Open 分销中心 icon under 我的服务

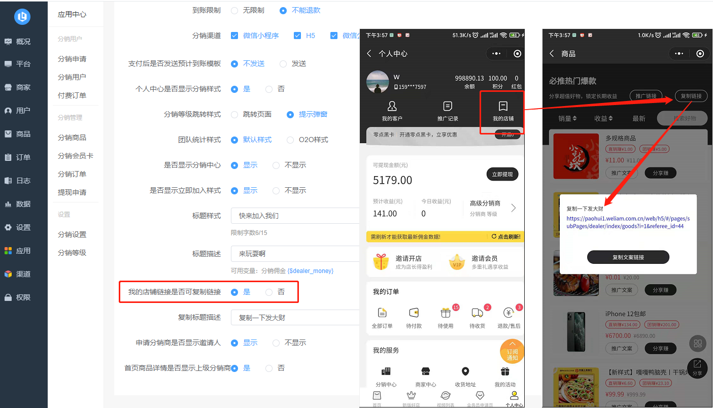[x=386, y=371]
